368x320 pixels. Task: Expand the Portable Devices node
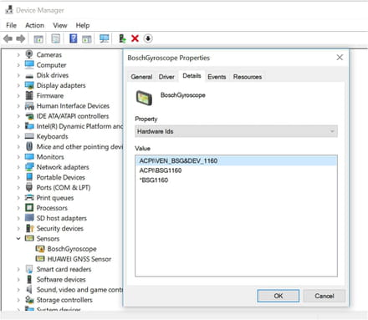[18, 177]
